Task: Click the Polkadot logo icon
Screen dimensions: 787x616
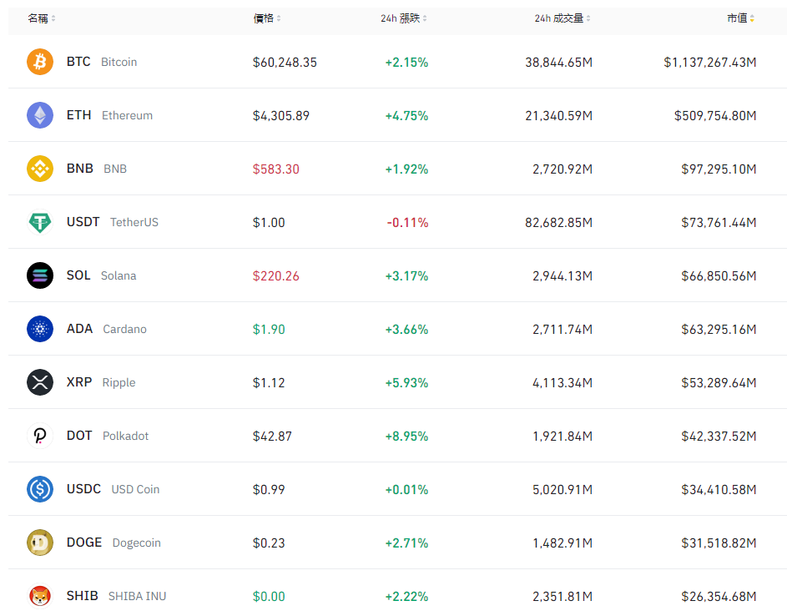Action: tap(40, 436)
